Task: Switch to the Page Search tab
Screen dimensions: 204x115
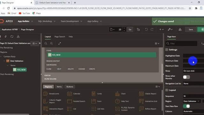Action: point(60,37)
